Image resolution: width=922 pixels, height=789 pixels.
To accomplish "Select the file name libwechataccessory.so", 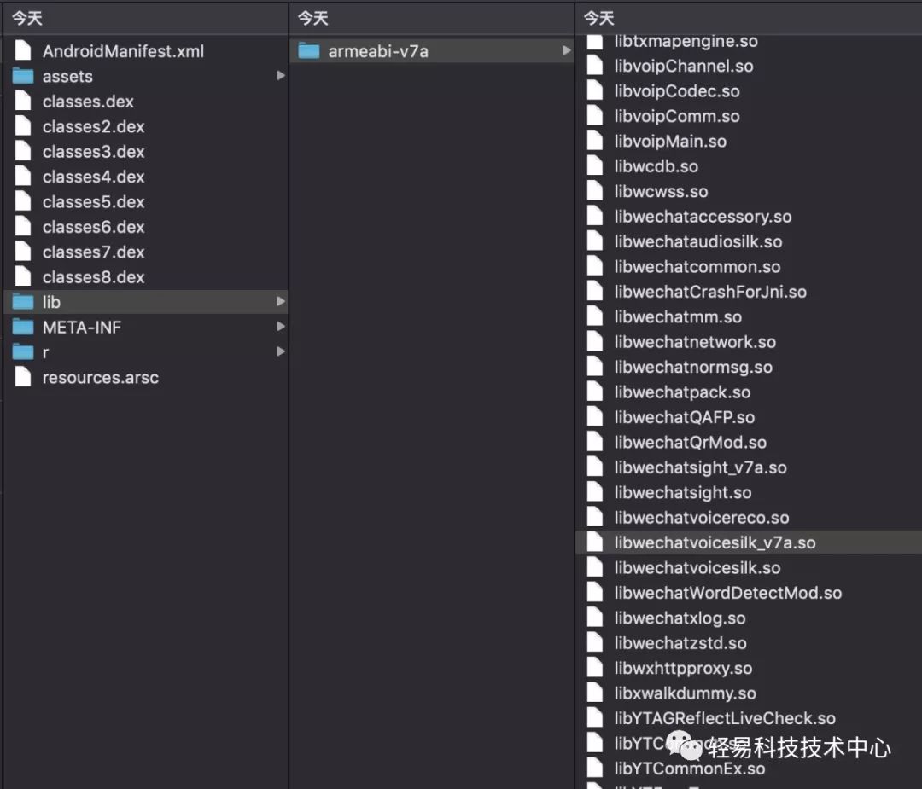I will pos(703,217).
